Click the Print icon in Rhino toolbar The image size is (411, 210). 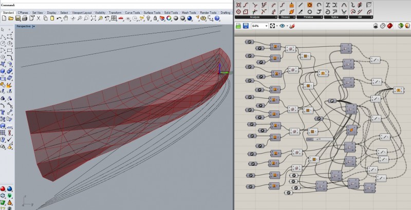click(24, 18)
